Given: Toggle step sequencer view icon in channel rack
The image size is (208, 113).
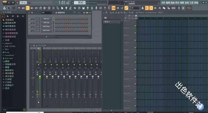Looking at the screenshot, I should point(87,12).
